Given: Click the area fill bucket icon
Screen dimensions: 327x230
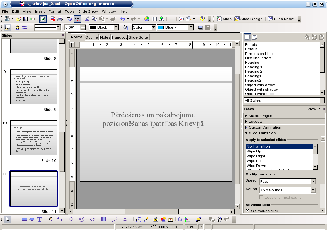Looking at the screenshot, I should coord(125,27).
